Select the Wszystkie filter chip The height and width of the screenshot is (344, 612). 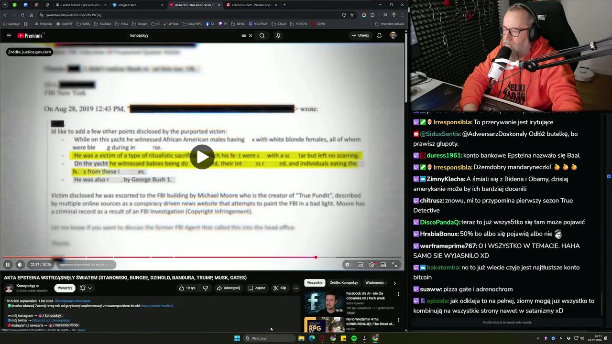pyautogui.click(x=315, y=283)
